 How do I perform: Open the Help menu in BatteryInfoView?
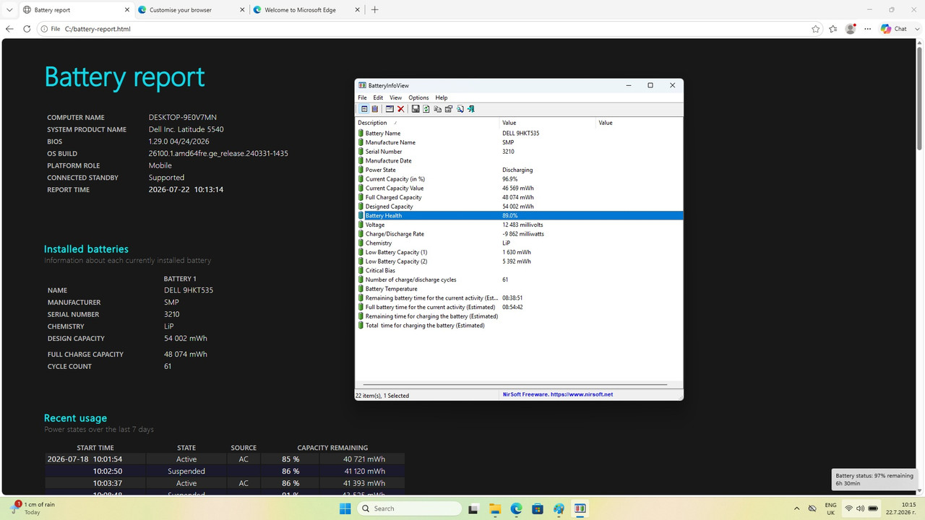tap(442, 97)
